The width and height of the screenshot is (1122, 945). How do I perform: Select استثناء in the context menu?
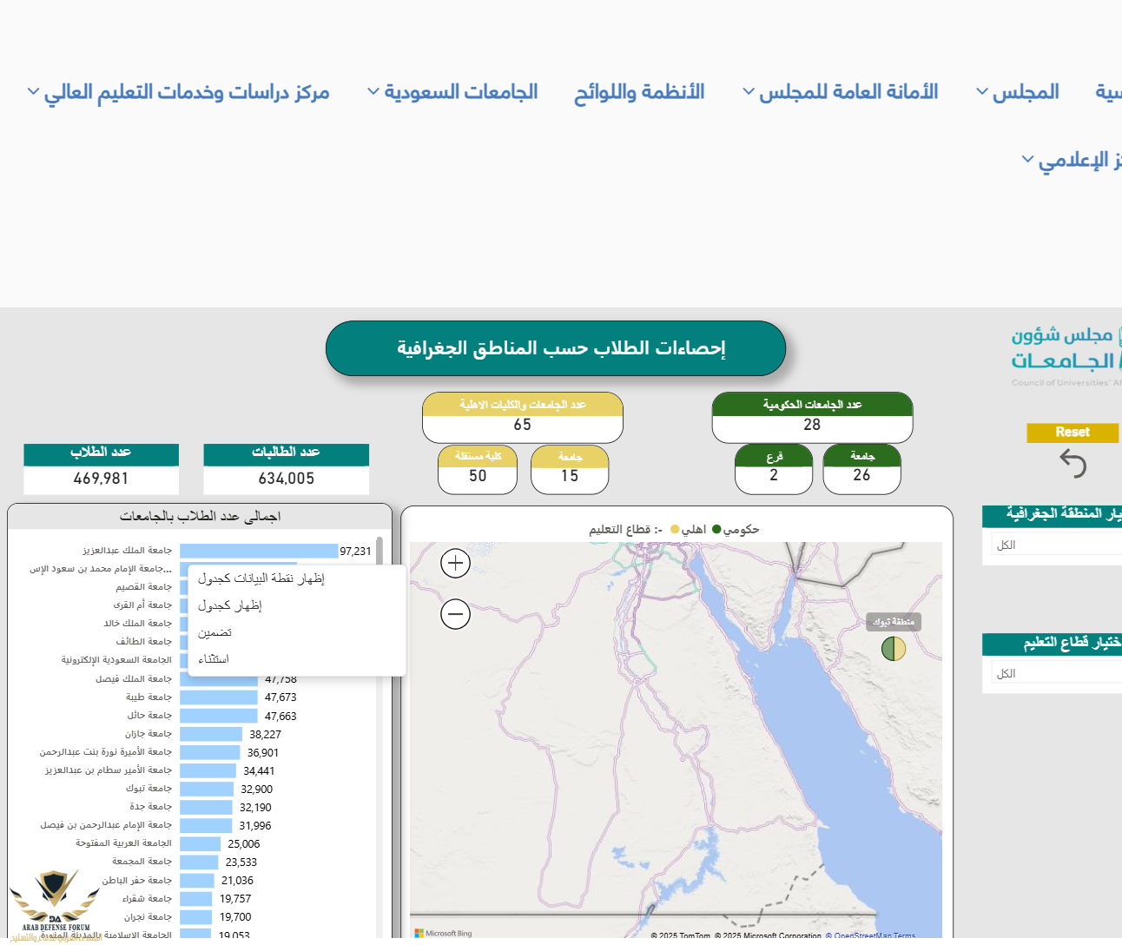pyautogui.click(x=214, y=659)
